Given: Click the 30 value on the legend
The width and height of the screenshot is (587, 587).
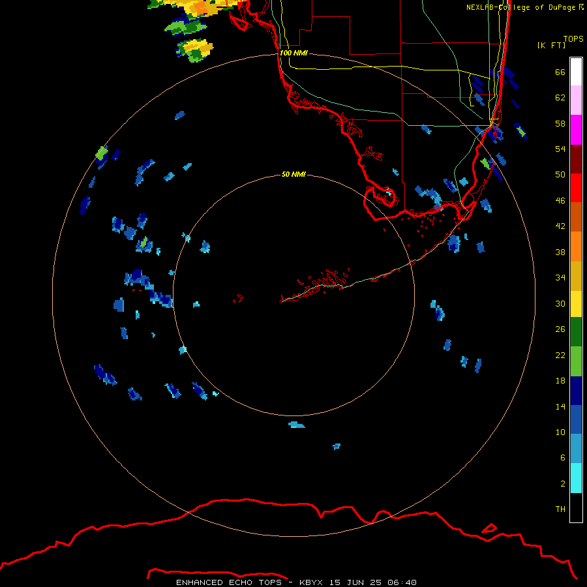Looking at the screenshot, I should coord(560,303).
